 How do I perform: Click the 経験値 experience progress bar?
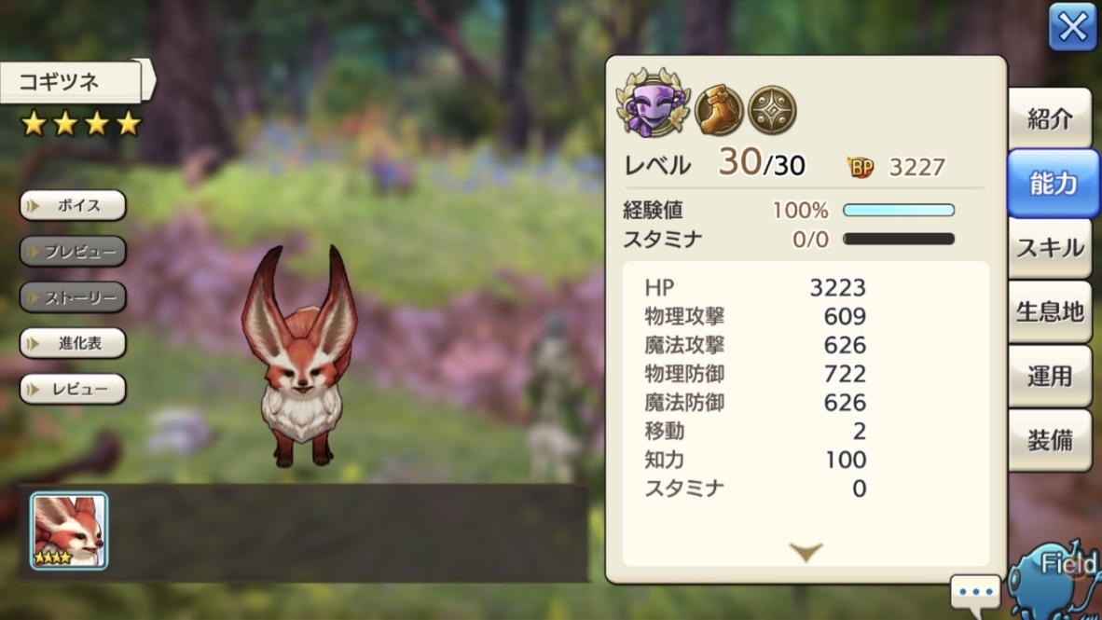[x=898, y=210]
